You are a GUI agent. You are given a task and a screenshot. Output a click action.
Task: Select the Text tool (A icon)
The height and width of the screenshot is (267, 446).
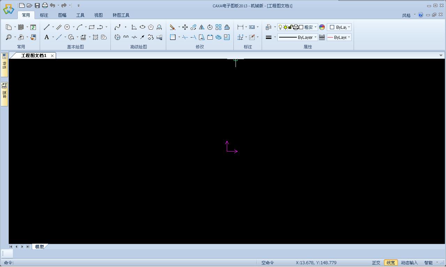47,37
